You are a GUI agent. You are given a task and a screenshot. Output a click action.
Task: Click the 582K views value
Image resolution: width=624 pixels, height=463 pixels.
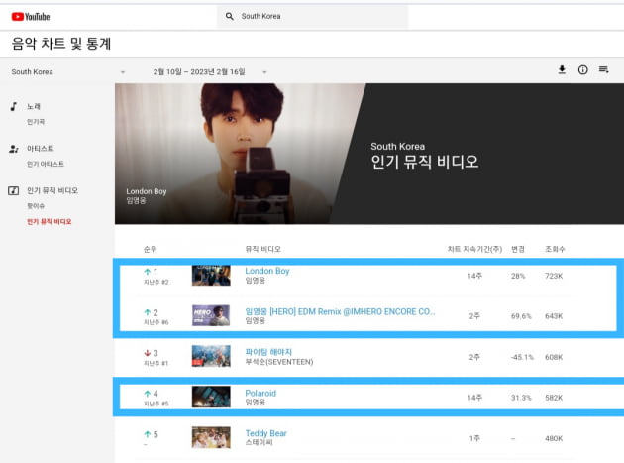554,398
